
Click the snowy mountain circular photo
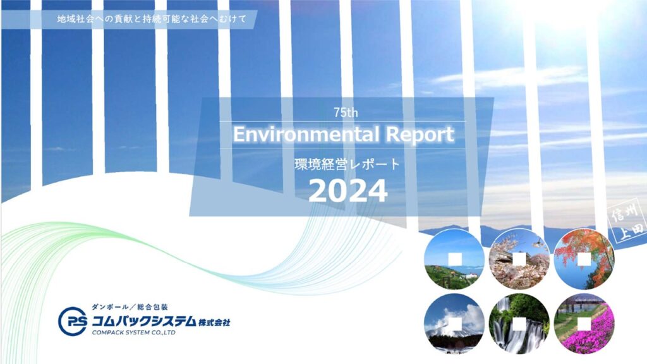click(x=454, y=324)
